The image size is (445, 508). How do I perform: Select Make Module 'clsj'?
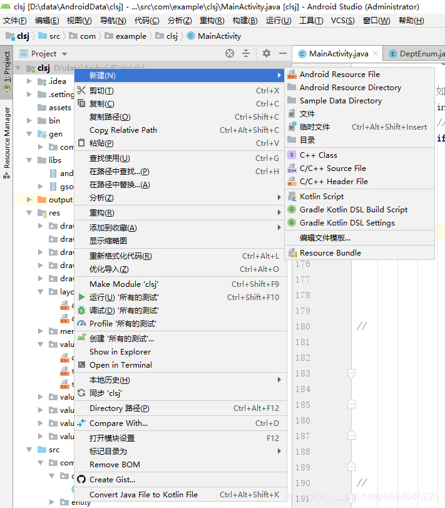(180, 284)
